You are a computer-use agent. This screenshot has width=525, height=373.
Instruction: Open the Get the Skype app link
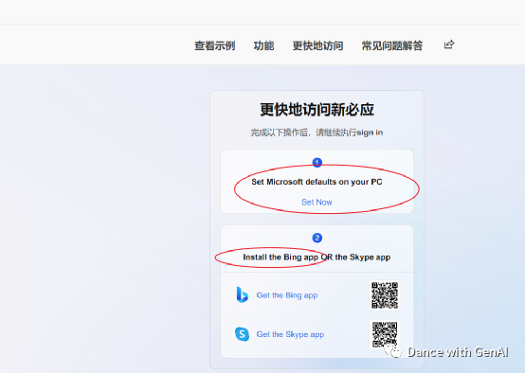(290, 334)
